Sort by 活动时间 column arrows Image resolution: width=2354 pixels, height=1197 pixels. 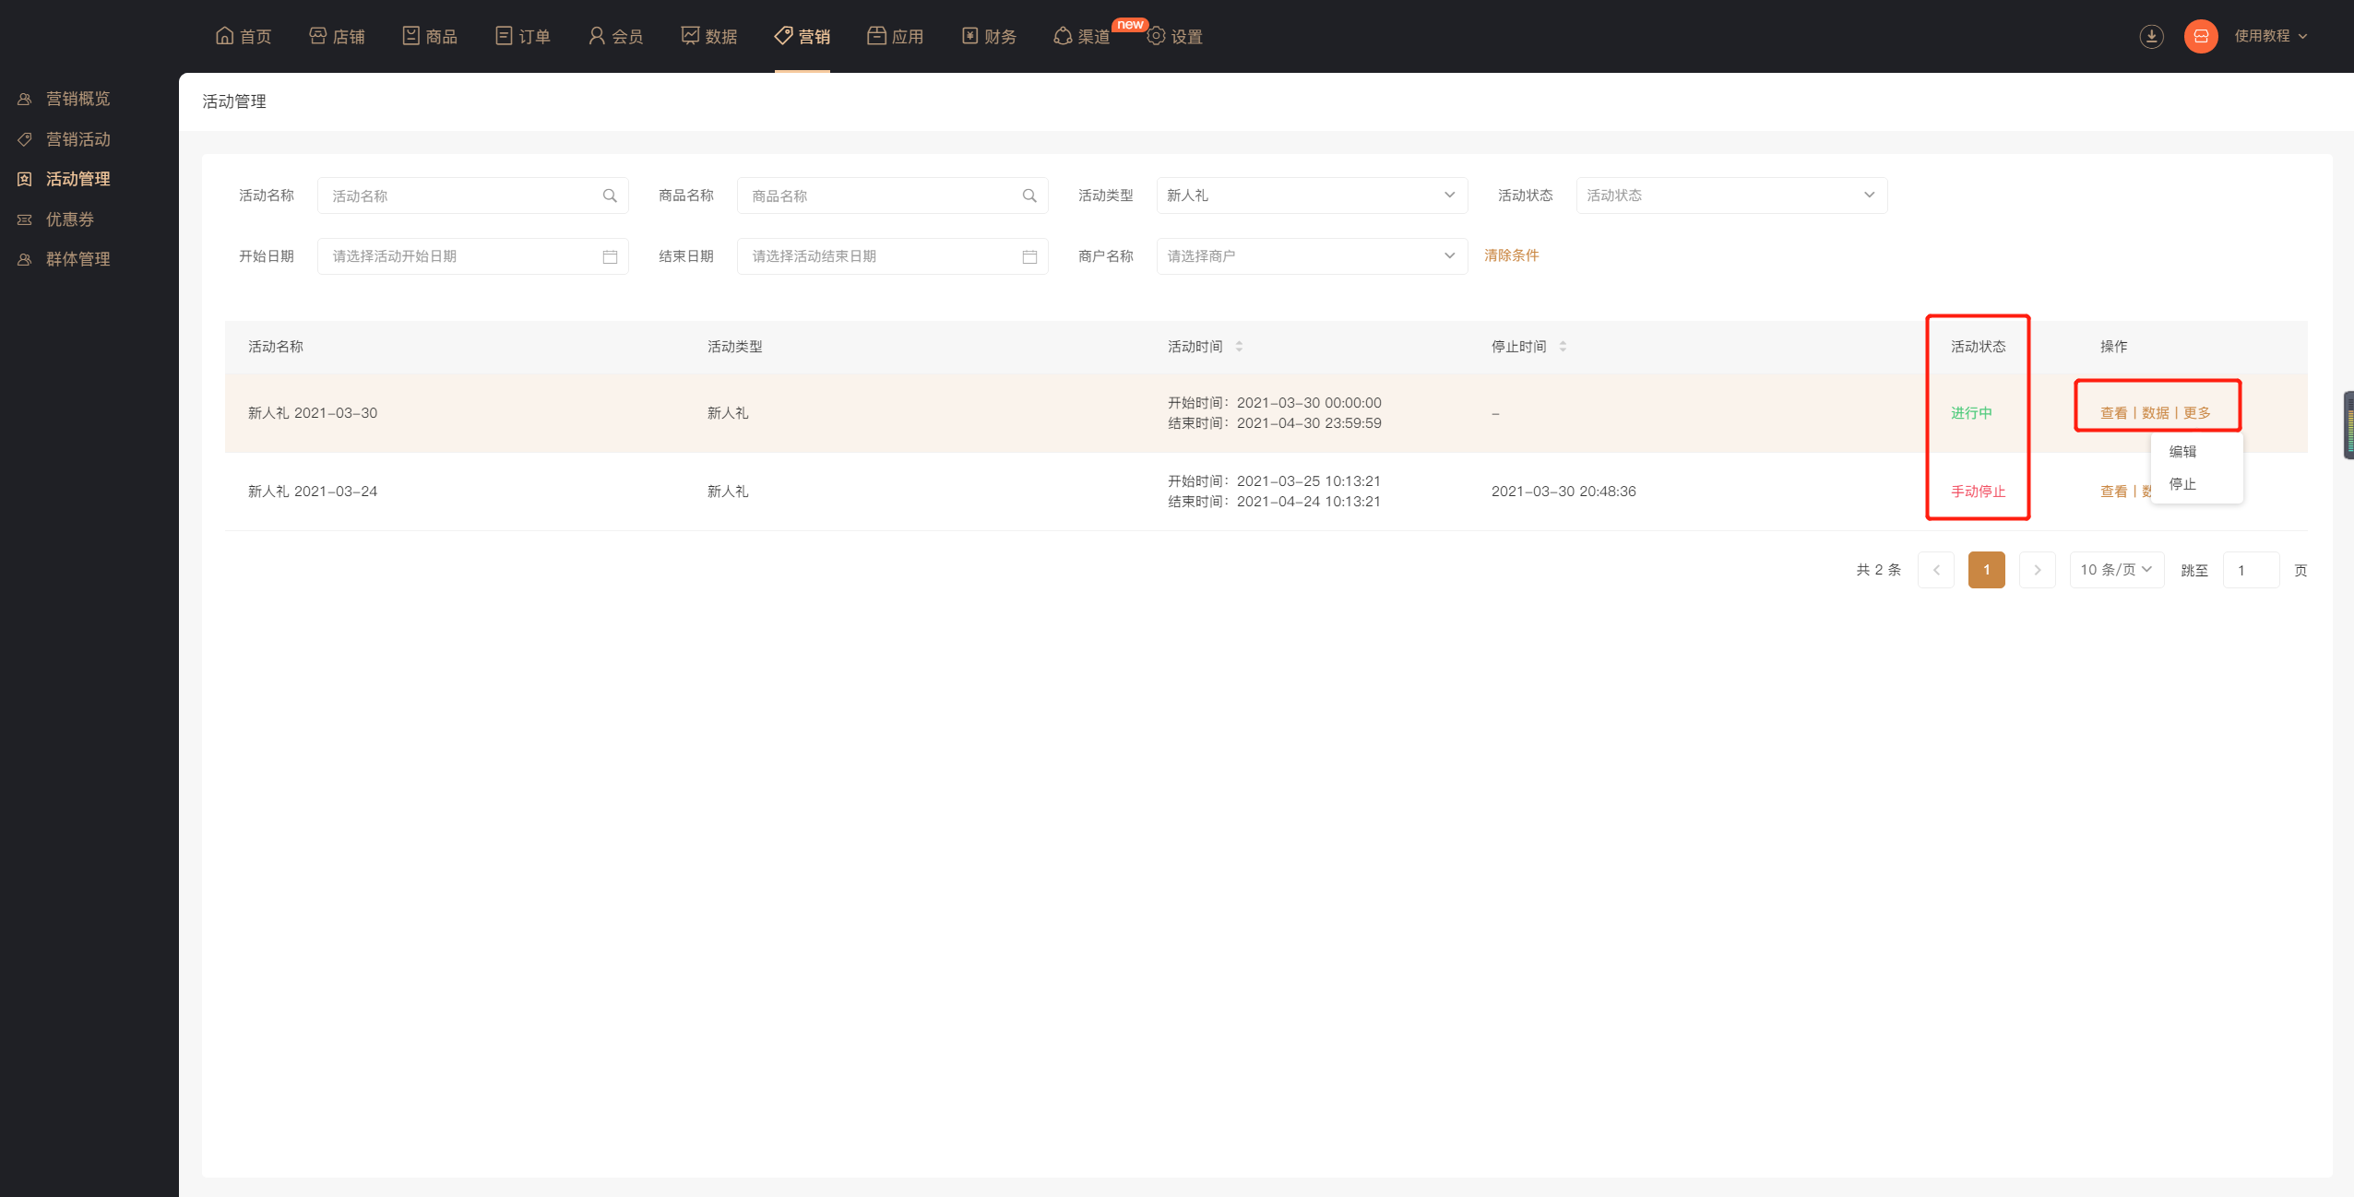pyautogui.click(x=1239, y=347)
